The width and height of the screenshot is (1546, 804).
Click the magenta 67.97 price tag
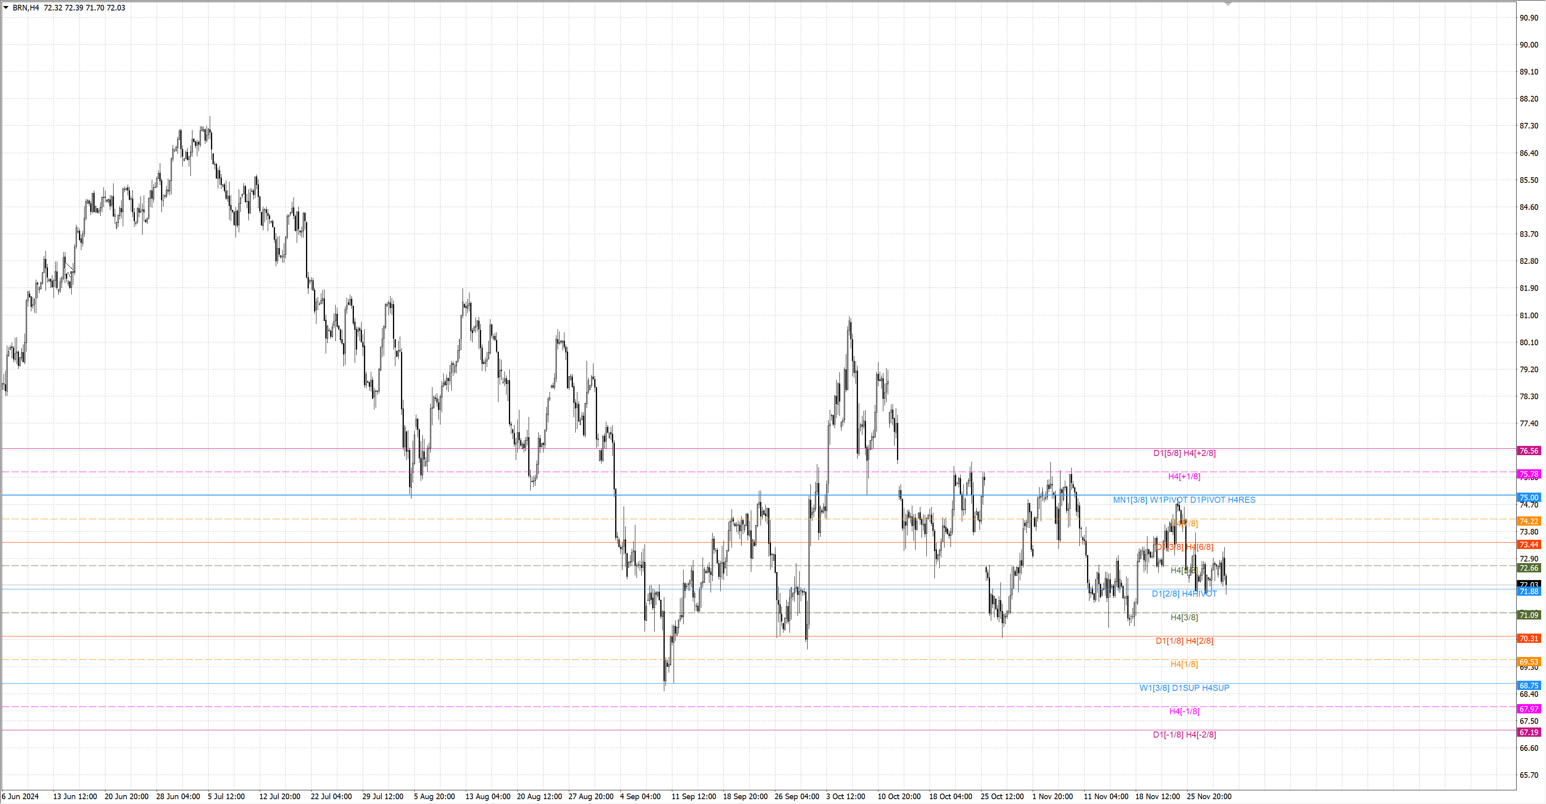pos(1529,709)
